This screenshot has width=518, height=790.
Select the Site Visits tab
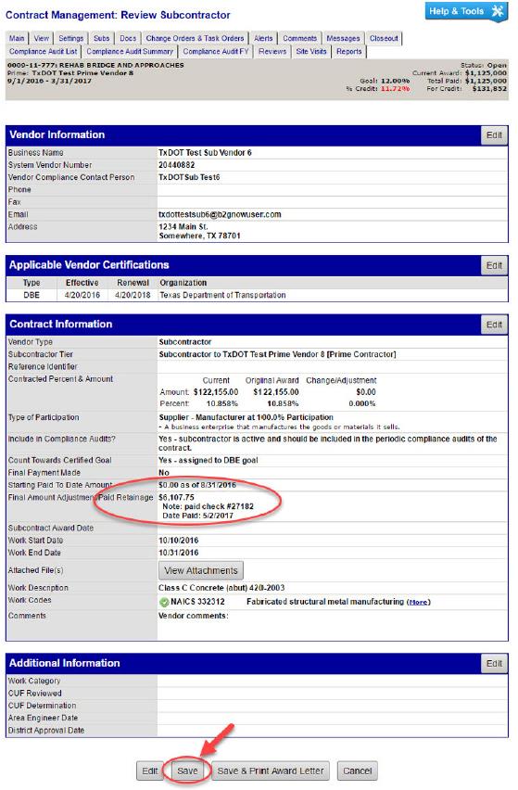click(x=311, y=51)
